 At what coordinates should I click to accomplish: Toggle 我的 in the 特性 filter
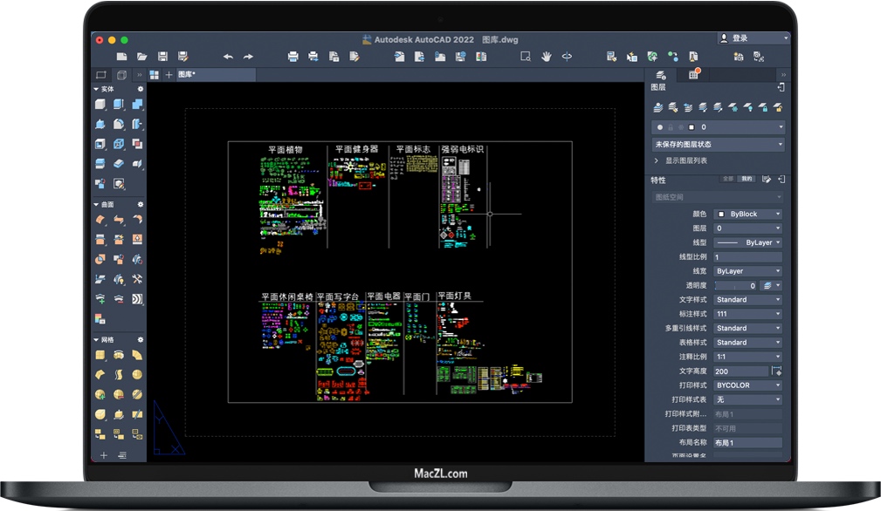747,179
